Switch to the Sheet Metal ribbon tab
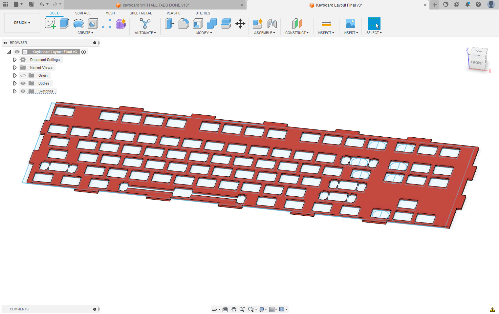The image size is (499, 314). point(141,13)
